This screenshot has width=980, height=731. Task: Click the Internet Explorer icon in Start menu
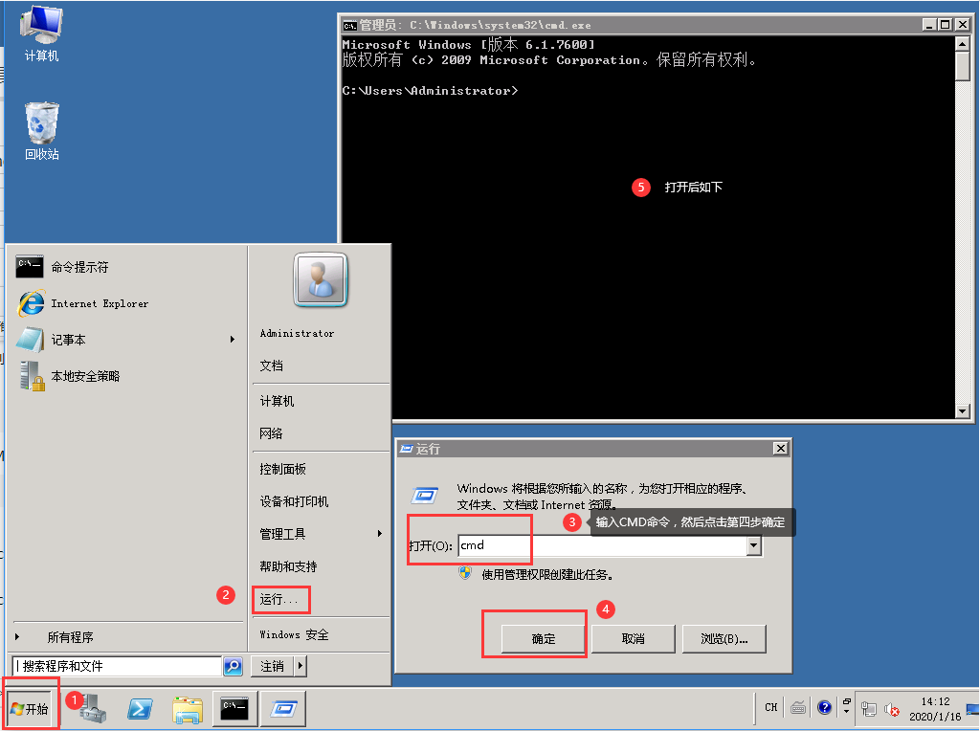[x=31, y=303]
